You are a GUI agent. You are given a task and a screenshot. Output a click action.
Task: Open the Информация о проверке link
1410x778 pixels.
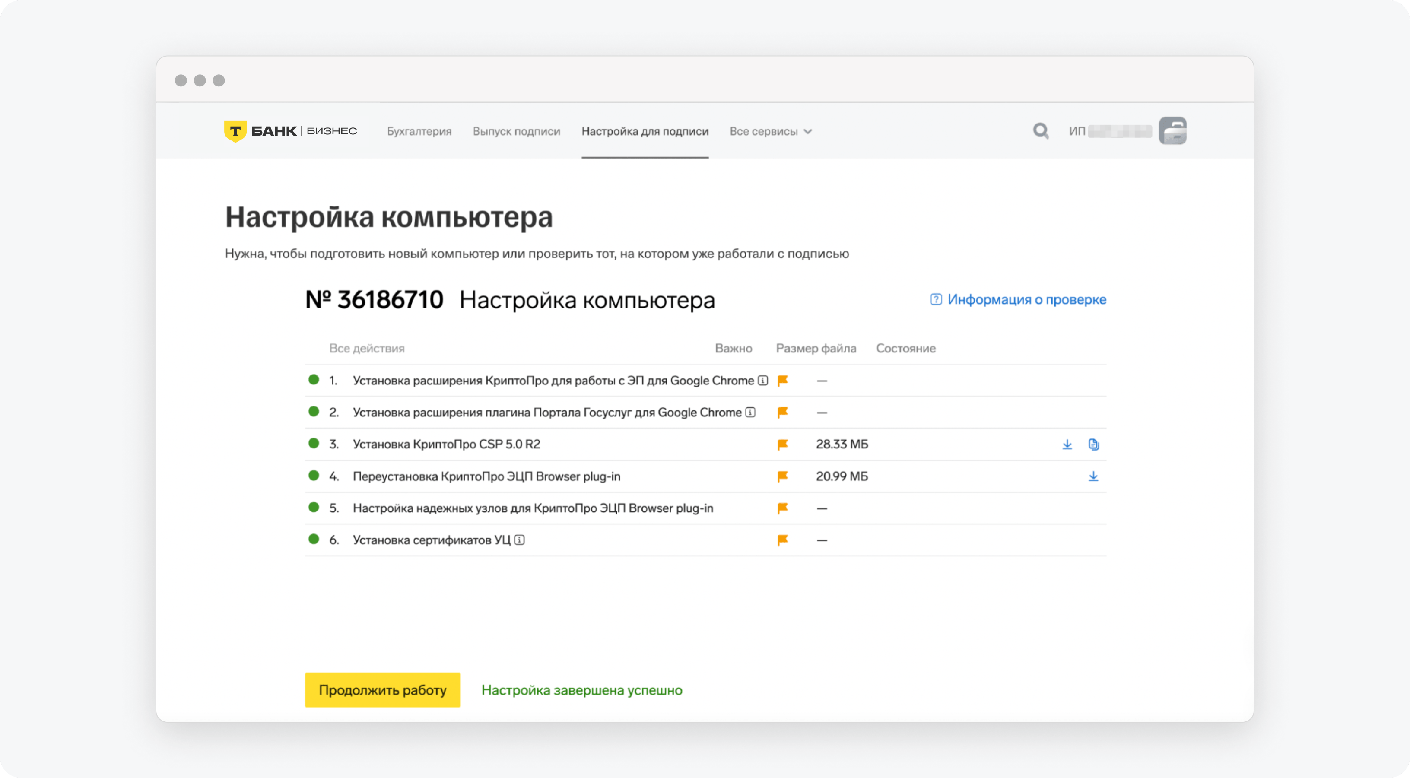point(1026,299)
